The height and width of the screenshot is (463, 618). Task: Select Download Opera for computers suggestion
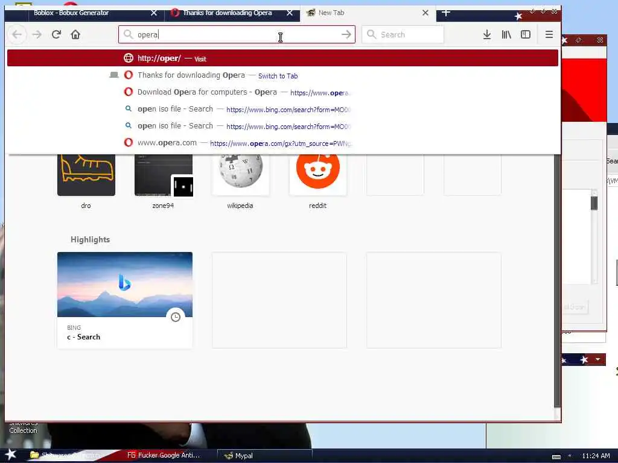(282, 92)
